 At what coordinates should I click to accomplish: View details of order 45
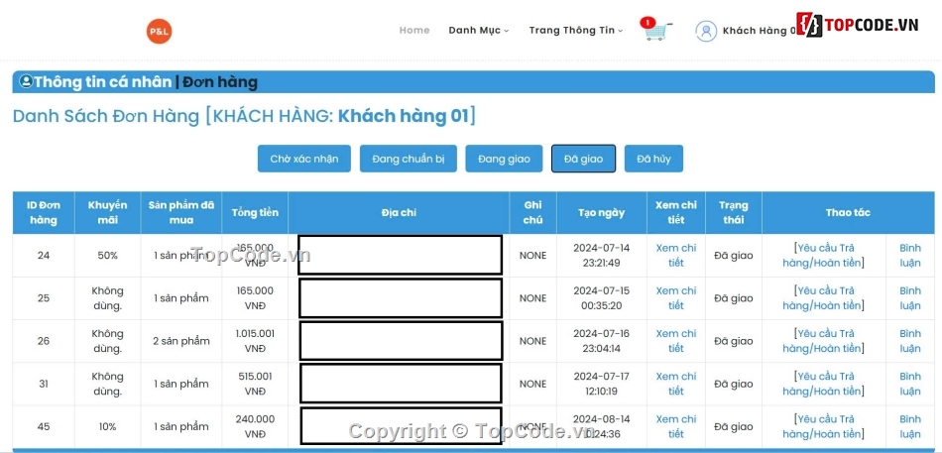click(676, 426)
